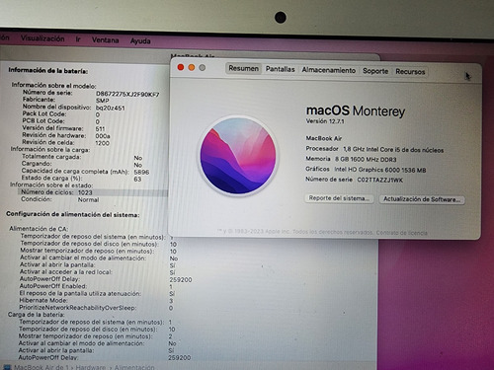Viewport: 494px width, 370px height.
Task: Click the Revisión de hardware value 000a
Action: (103, 136)
